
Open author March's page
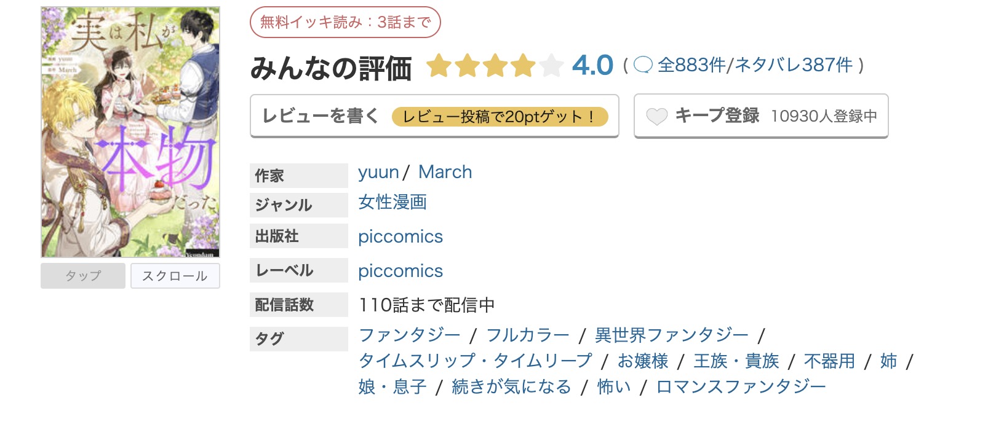click(x=445, y=172)
